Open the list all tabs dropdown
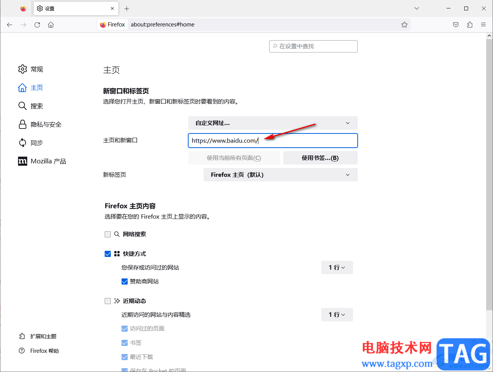493x372 pixels. 417,8
